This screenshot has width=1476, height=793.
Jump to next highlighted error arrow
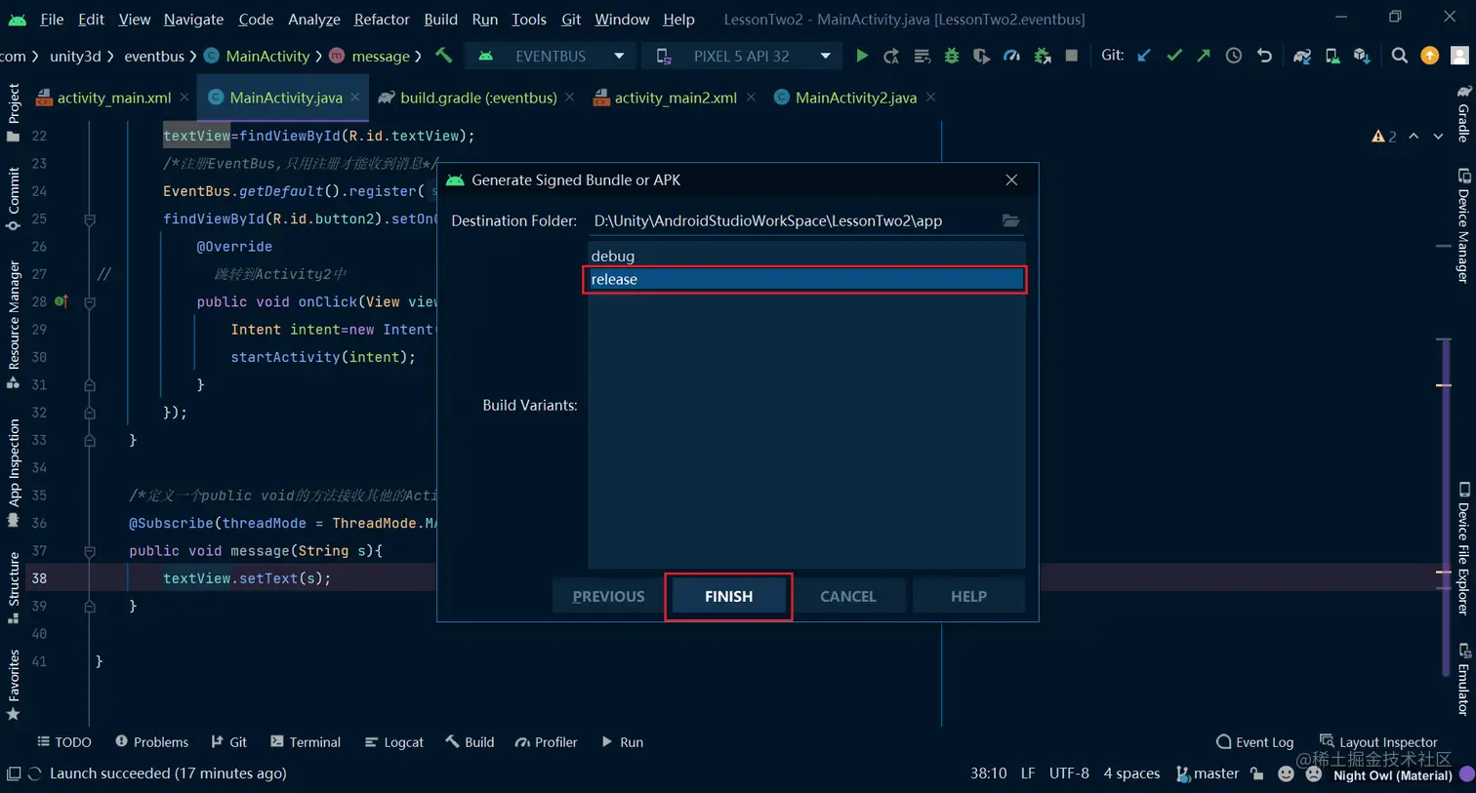click(x=1438, y=137)
